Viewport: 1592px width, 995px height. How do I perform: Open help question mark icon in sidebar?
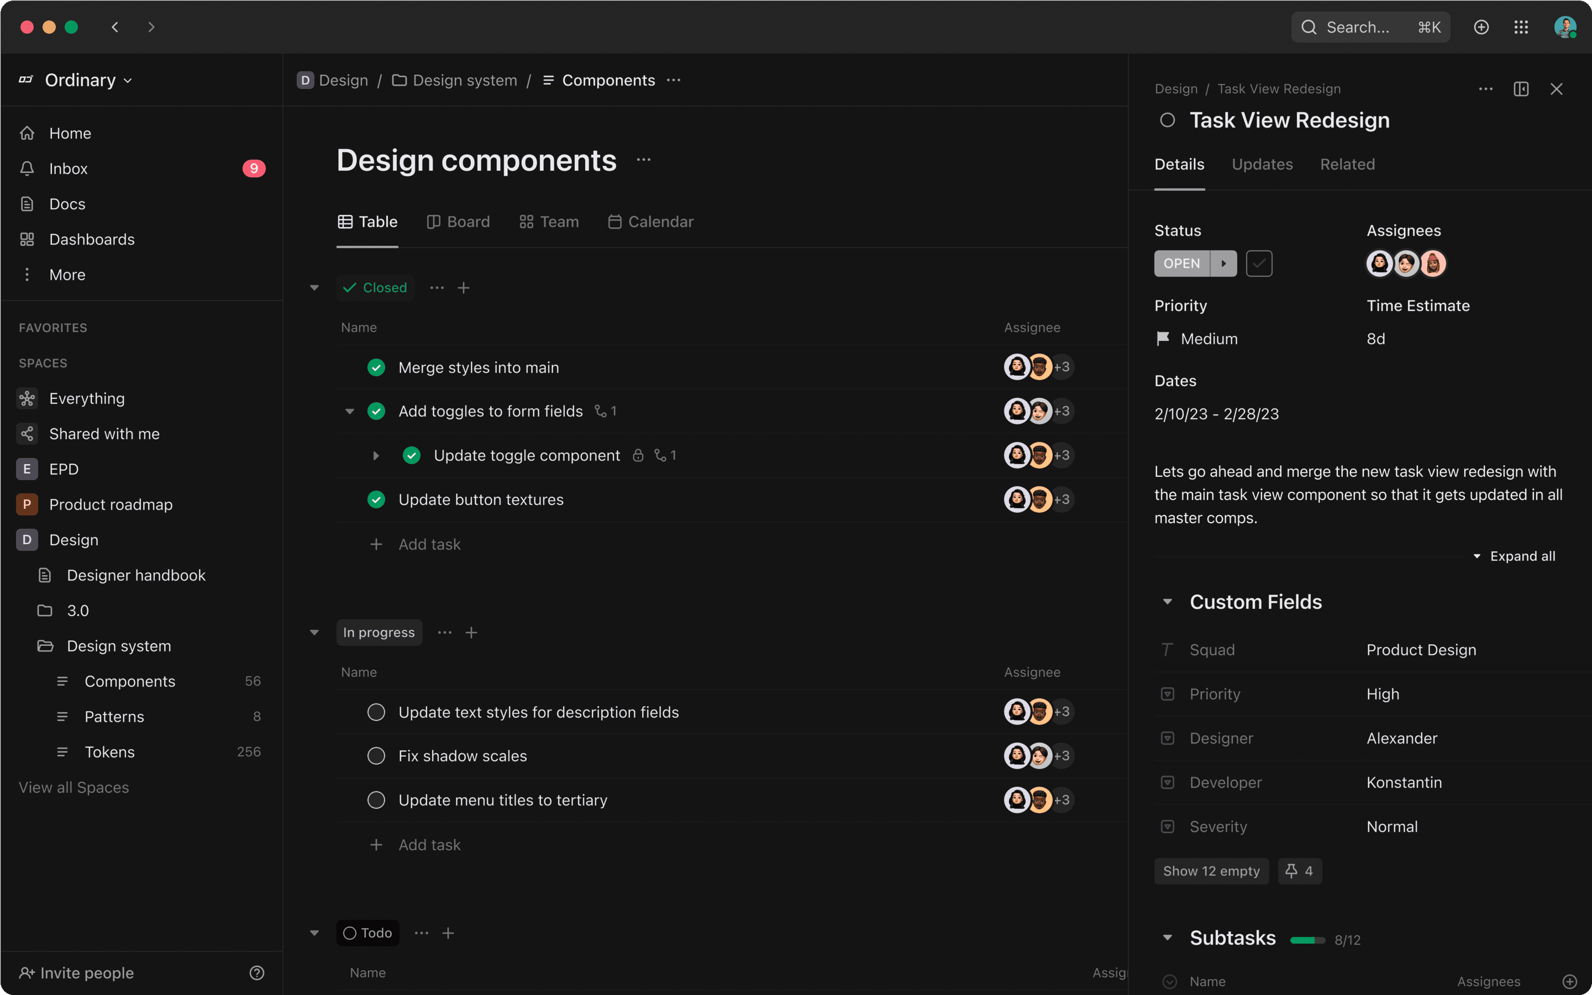(256, 973)
